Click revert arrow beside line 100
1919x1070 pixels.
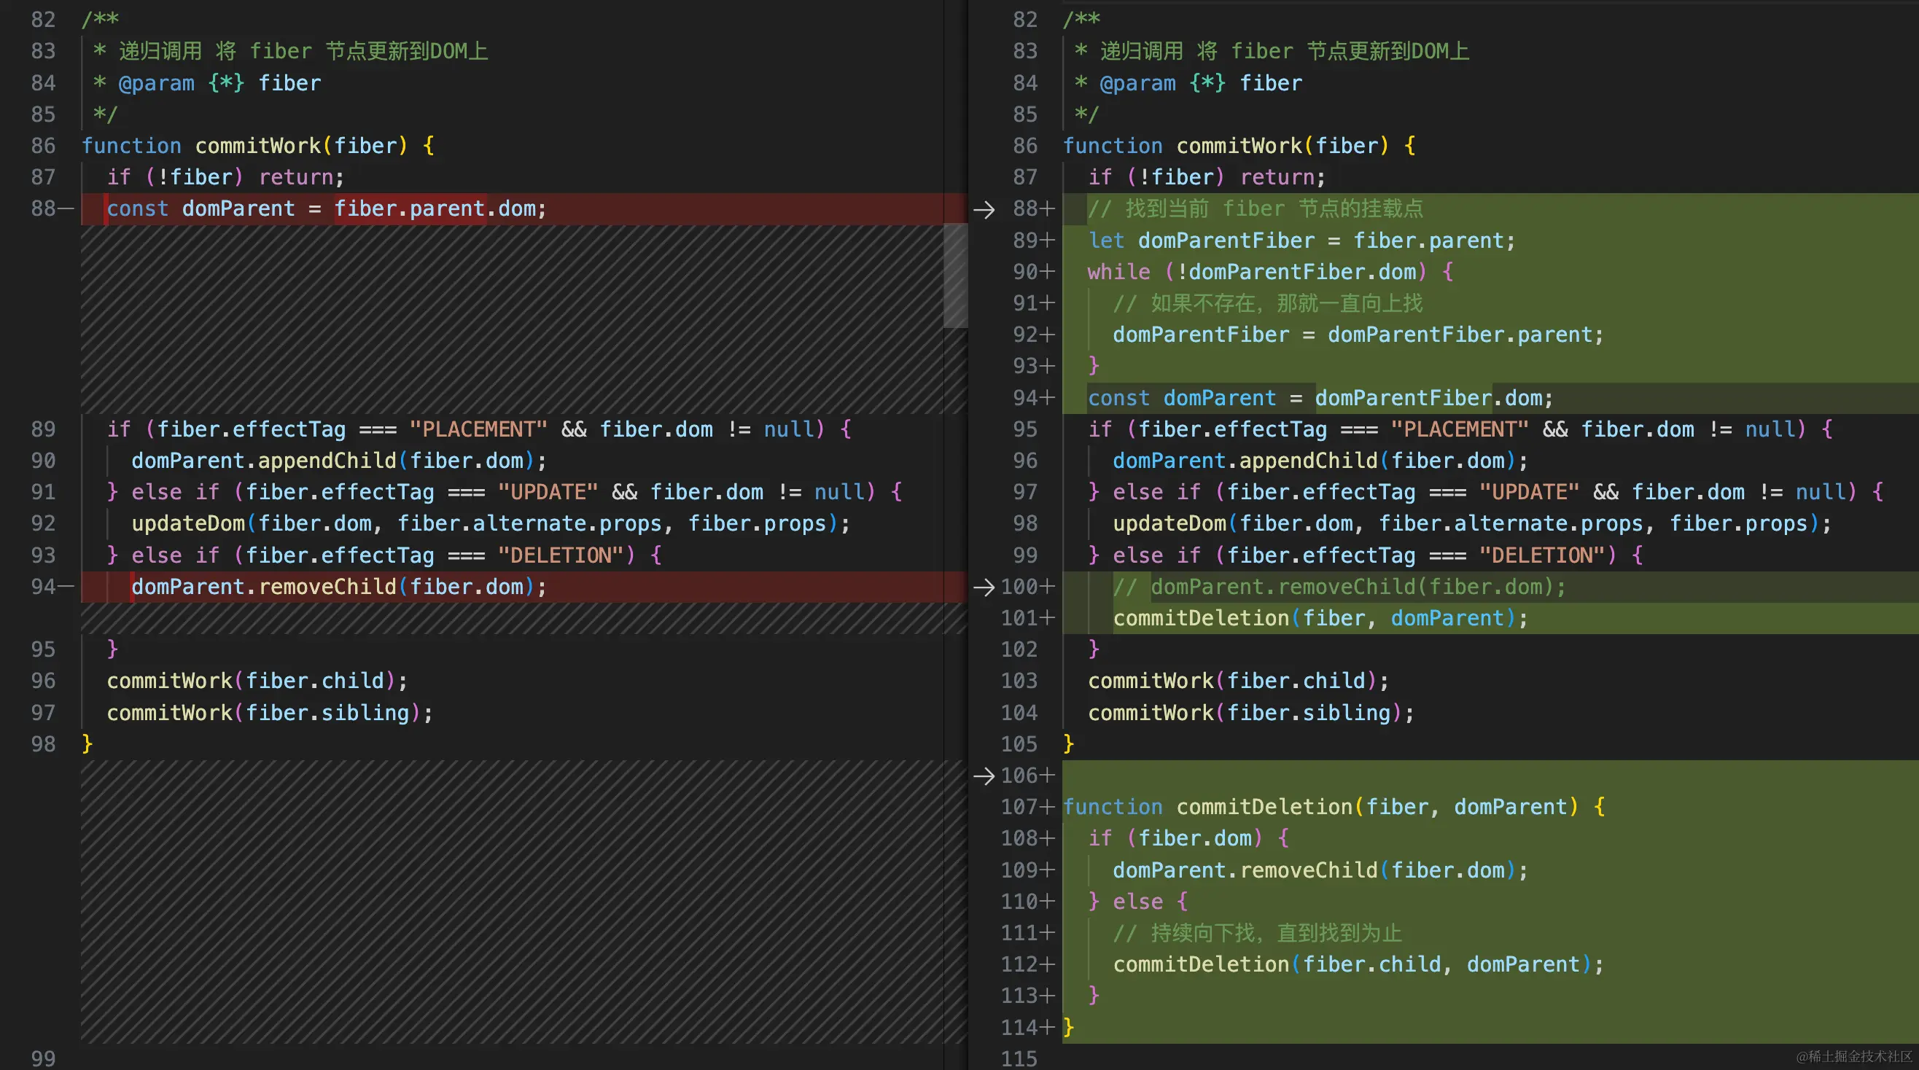click(984, 587)
